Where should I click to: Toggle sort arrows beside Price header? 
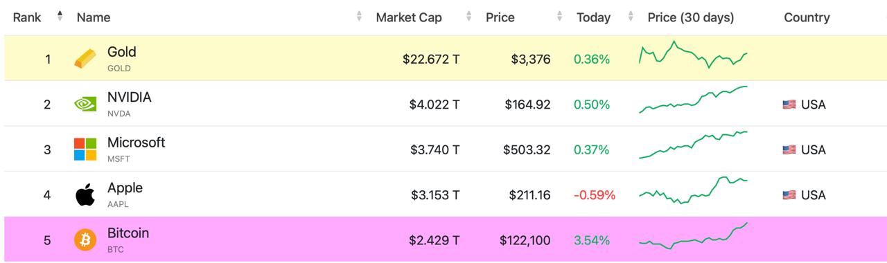coord(561,17)
